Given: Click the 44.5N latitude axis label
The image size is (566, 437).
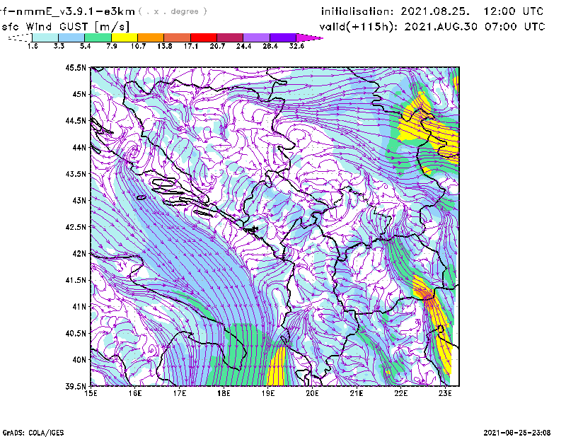Looking at the screenshot, I should [x=76, y=120].
